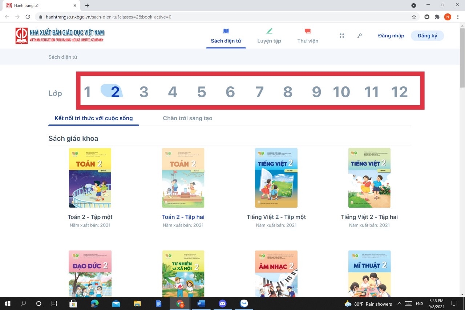Open Âm nhạc 2 book cover

276,274
